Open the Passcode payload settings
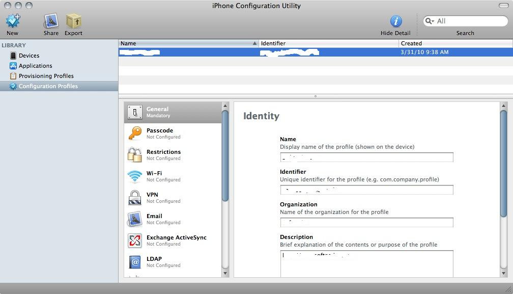 click(173, 133)
